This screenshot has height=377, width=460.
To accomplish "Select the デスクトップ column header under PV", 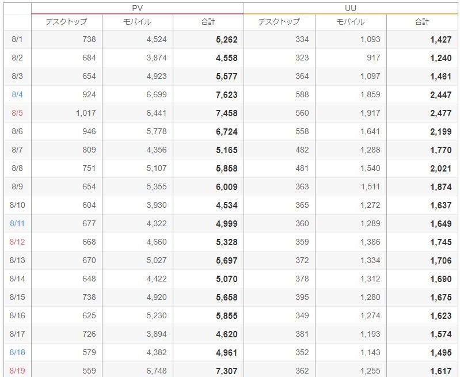I will coord(66,22).
